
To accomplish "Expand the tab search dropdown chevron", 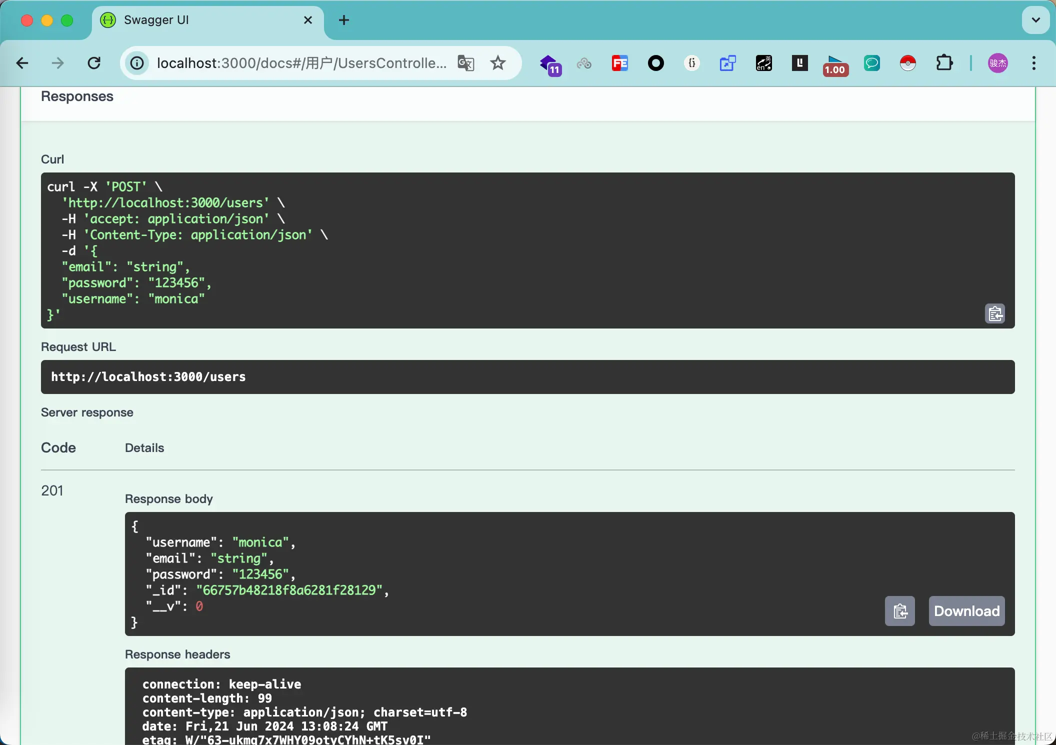I will pos(1035,20).
